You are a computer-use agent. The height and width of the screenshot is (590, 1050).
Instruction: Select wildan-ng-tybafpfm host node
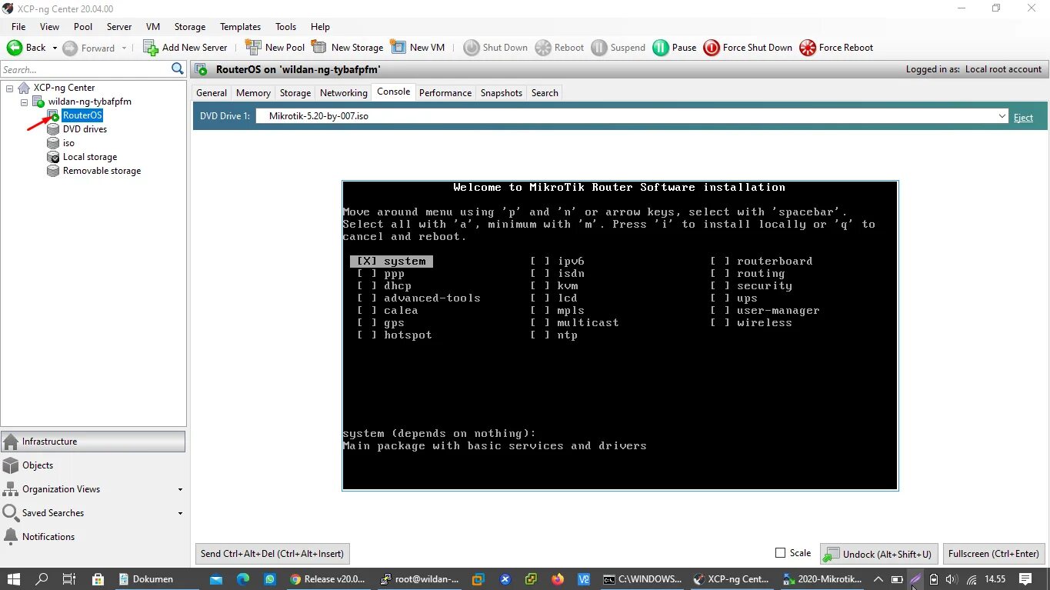click(x=89, y=102)
